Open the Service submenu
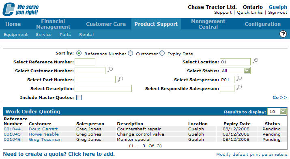 (x=44, y=34)
